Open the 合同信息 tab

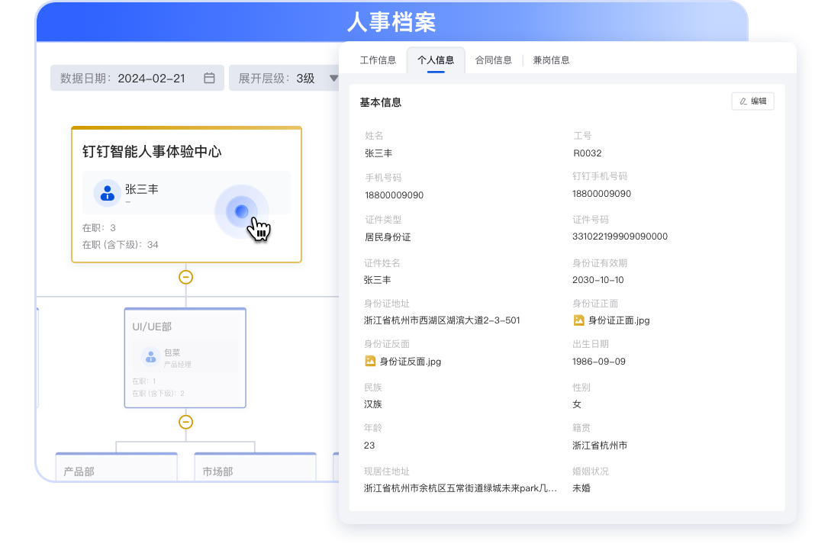[x=494, y=60]
